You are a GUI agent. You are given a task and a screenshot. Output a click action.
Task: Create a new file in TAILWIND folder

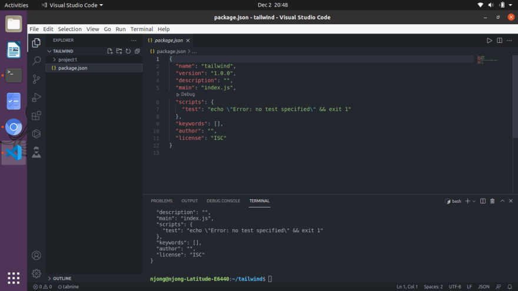(x=110, y=51)
